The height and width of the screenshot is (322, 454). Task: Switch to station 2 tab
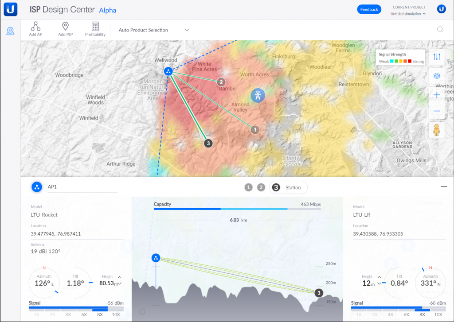261,187
